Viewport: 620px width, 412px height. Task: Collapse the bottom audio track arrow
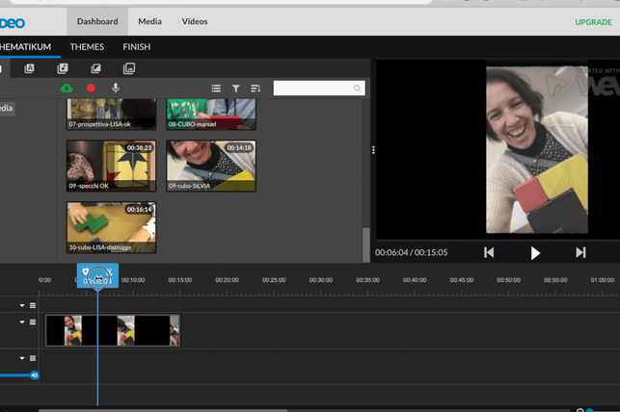[22, 358]
